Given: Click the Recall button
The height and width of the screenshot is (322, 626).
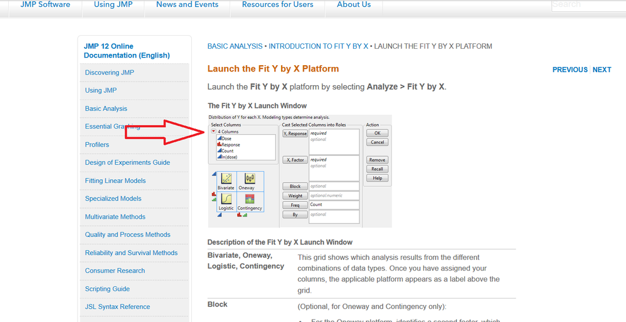Looking at the screenshot, I should 377,169.
